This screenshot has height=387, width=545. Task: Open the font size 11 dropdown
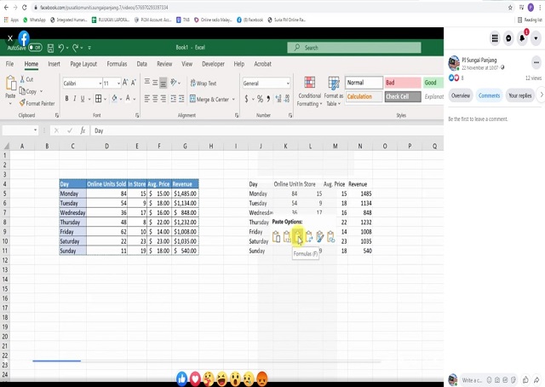[x=118, y=84]
